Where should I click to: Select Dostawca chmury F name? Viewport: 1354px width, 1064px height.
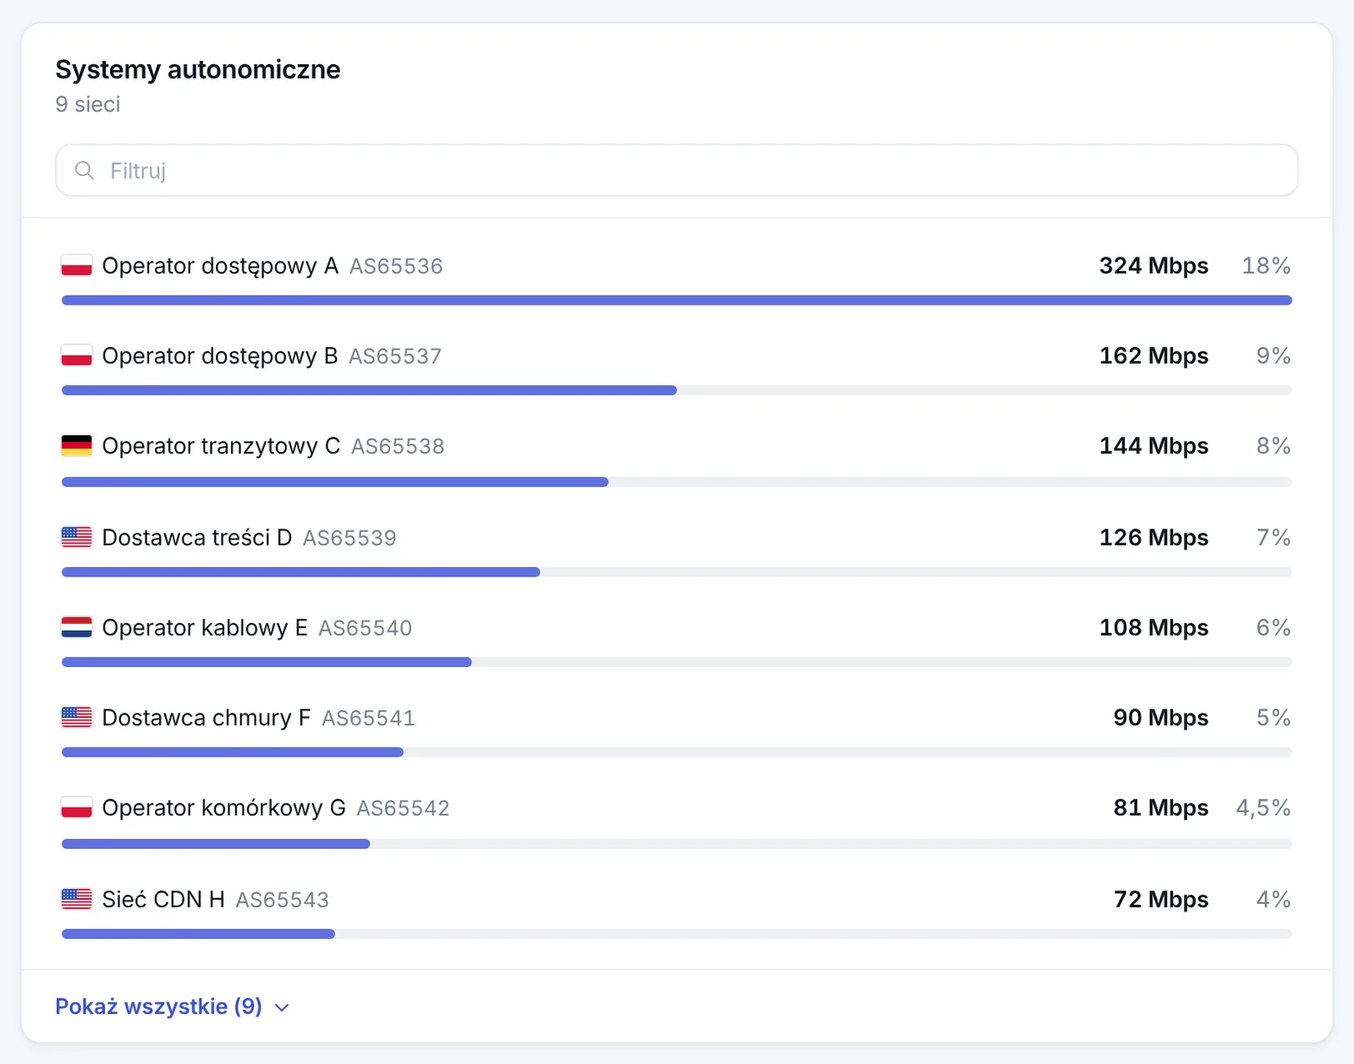(206, 718)
